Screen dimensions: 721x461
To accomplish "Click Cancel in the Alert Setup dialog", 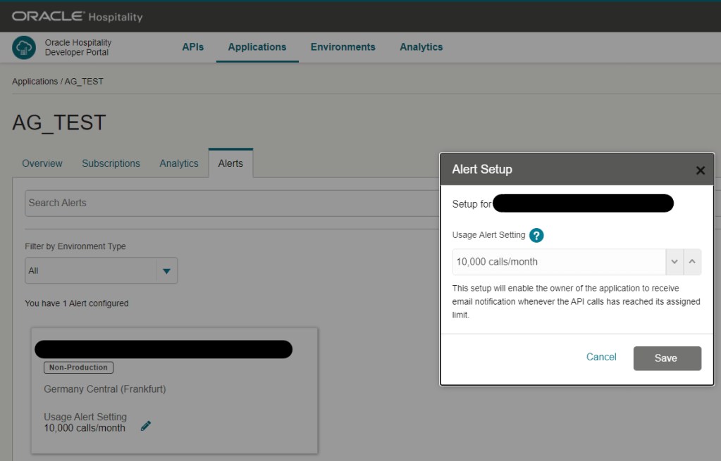I will pyautogui.click(x=601, y=358).
